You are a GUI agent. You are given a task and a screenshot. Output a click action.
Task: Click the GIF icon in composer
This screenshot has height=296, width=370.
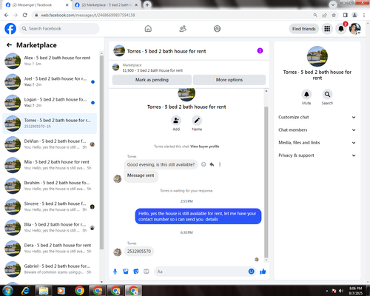tap(147, 272)
